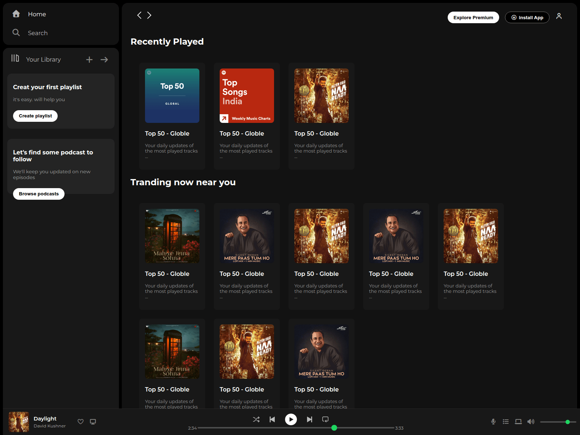Click Explore Premium button

pyautogui.click(x=473, y=17)
